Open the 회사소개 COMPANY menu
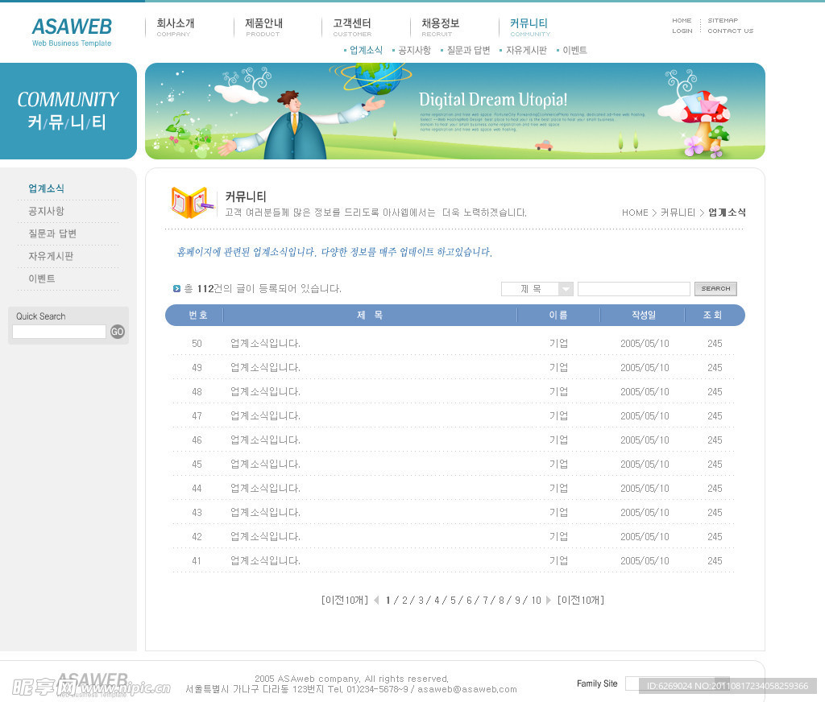 175,27
